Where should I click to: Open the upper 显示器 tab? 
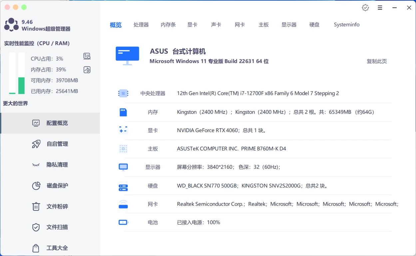tap(289, 25)
